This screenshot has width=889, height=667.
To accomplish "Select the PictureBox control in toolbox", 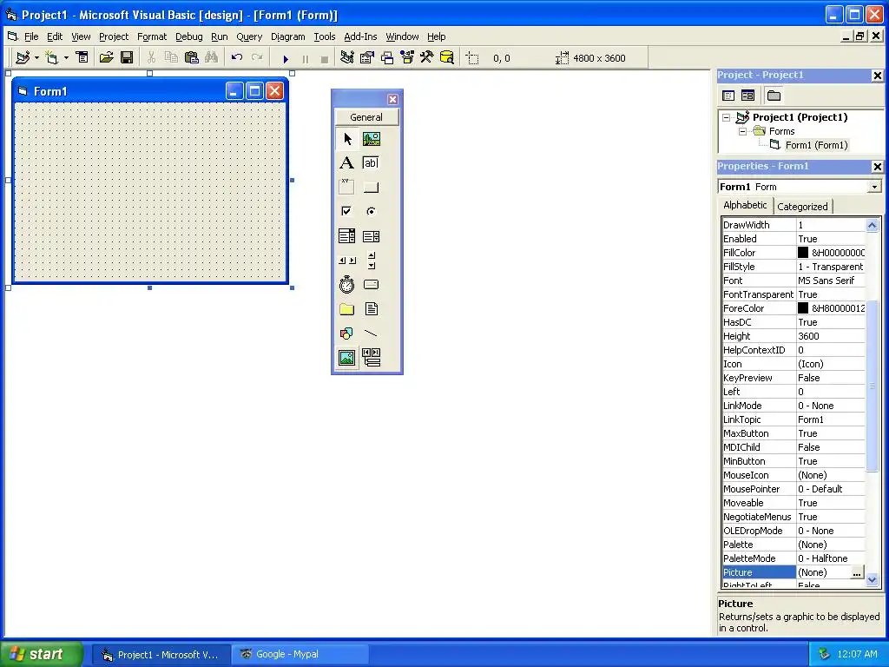I will (372, 139).
